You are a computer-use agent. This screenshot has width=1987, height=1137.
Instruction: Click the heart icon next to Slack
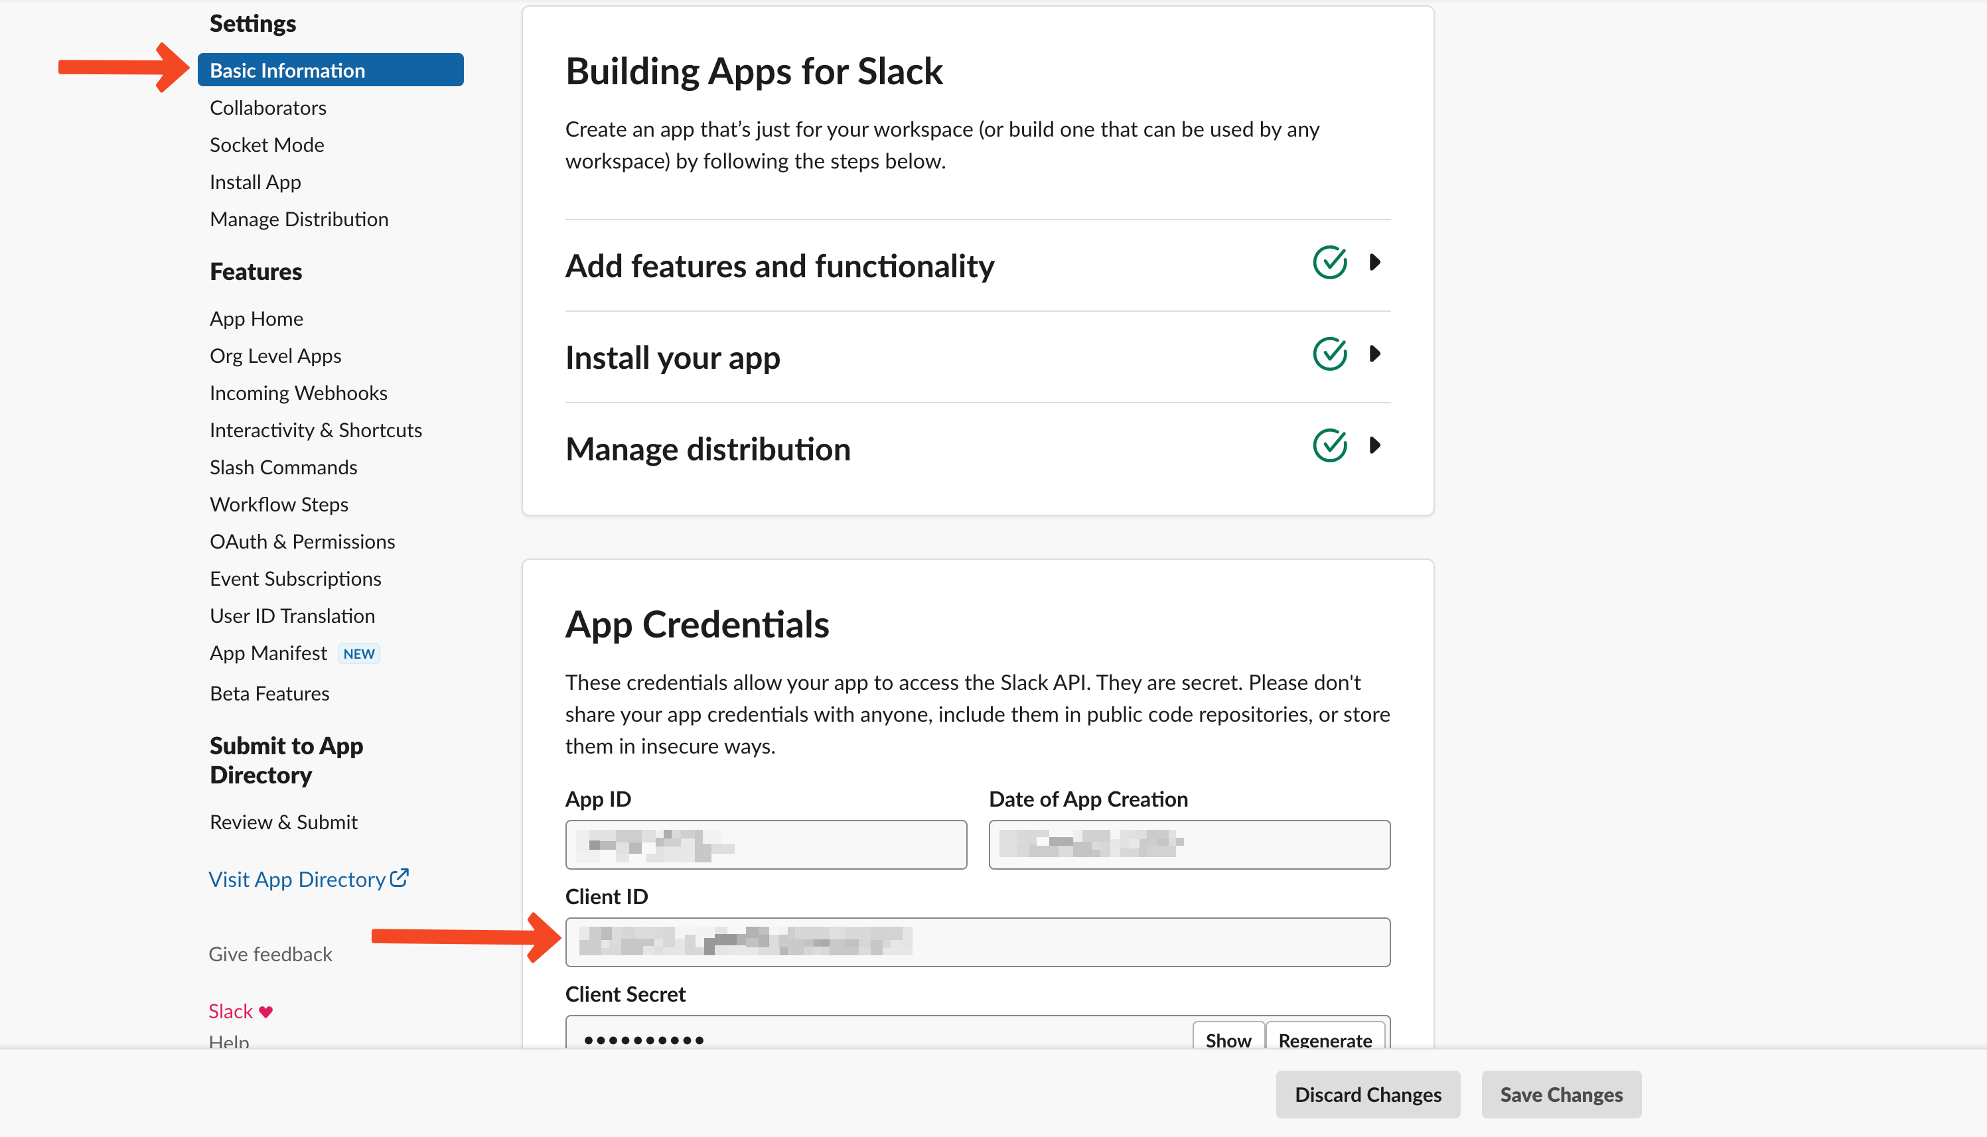click(265, 1012)
